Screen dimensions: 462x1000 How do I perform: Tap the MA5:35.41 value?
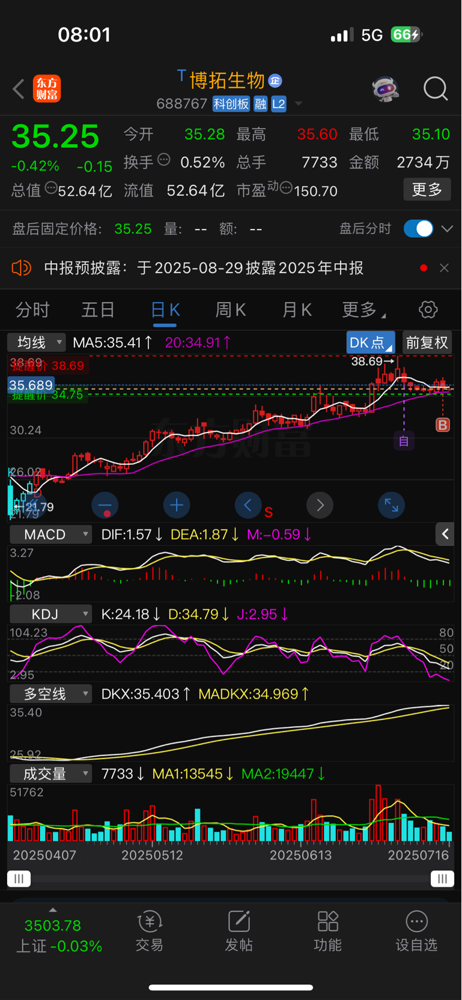coord(112,343)
